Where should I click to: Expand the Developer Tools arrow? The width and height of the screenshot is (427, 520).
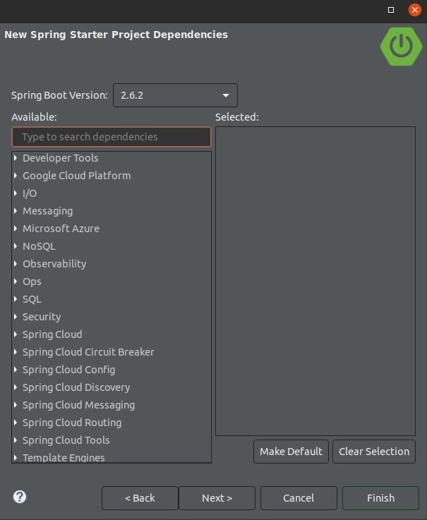point(16,158)
